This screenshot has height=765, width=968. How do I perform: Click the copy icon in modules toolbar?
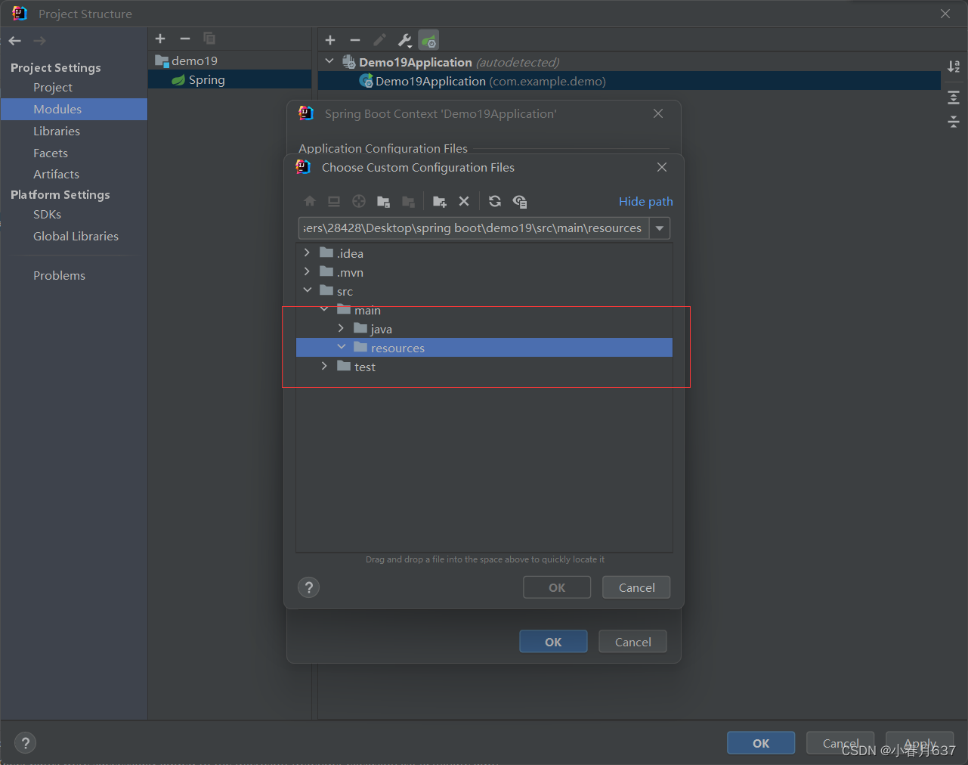[x=209, y=39]
